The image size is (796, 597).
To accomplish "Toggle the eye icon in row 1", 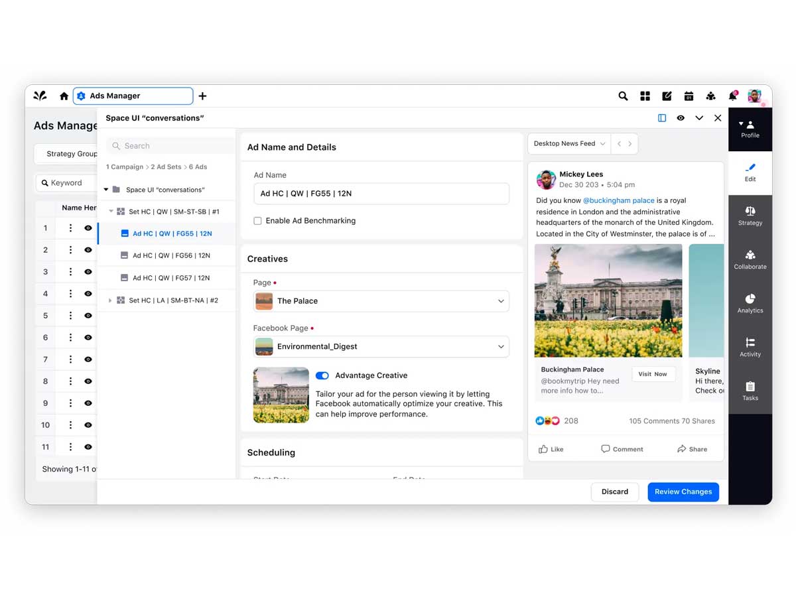I will [x=88, y=228].
